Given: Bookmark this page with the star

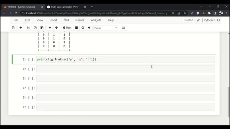Looking at the screenshot, I should 185,13.
